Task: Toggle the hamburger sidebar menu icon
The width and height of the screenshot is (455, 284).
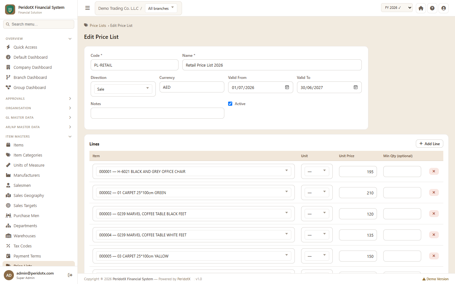Action: click(88, 8)
